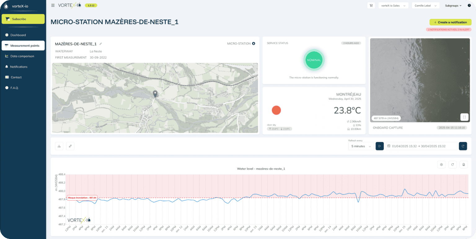Click the micro-station info circle icon
The image size is (476, 239).
pyautogui.click(x=253, y=43)
